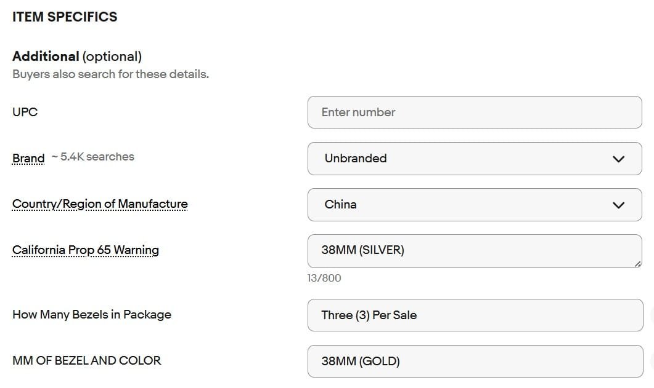Click the ~5.4K searches hint
Screen dimensions: 654x388
click(93, 157)
